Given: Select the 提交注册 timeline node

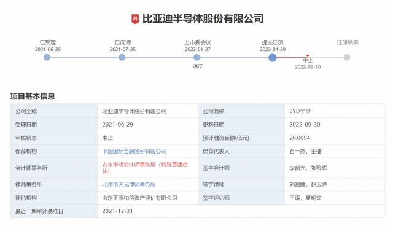Looking at the screenshot, I should tap(273, 58).
